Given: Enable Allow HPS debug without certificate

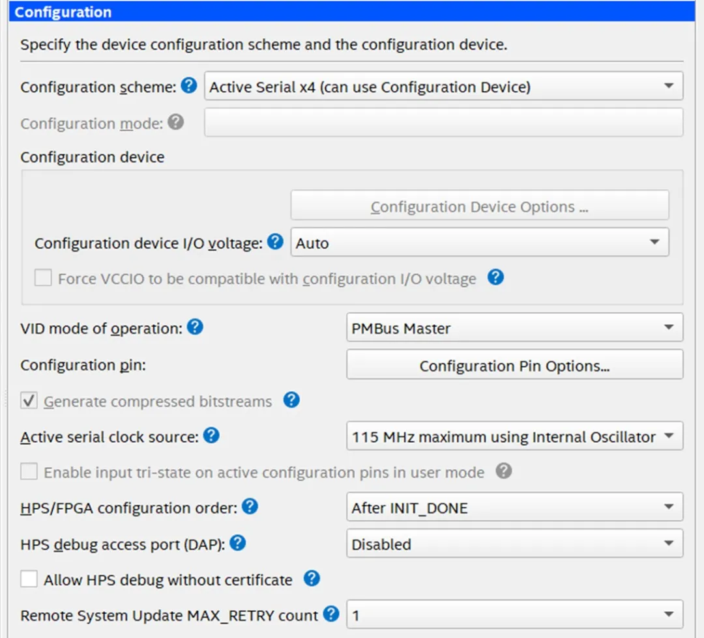Looking at the screenshot, I should click(x=29, y=578).
